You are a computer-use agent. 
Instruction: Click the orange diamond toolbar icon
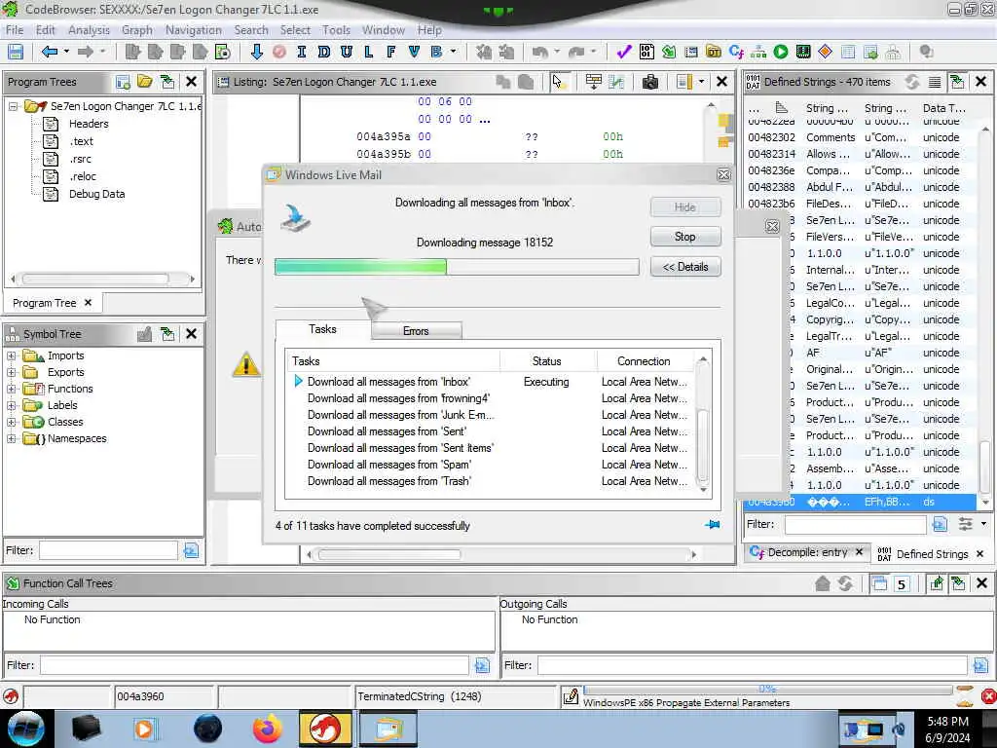click(x=826, y=53)
